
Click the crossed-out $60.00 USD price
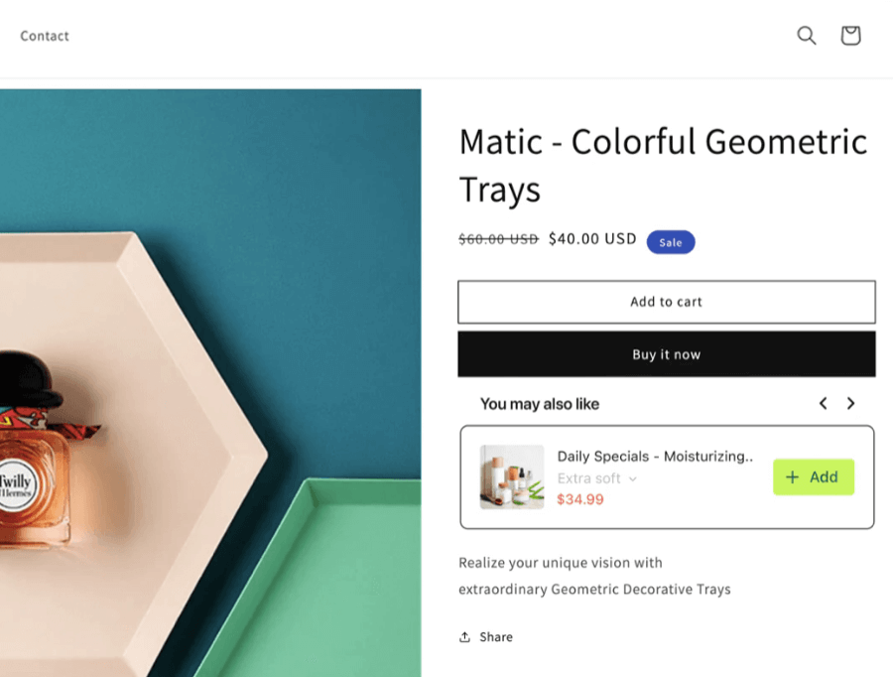point(498,239)
